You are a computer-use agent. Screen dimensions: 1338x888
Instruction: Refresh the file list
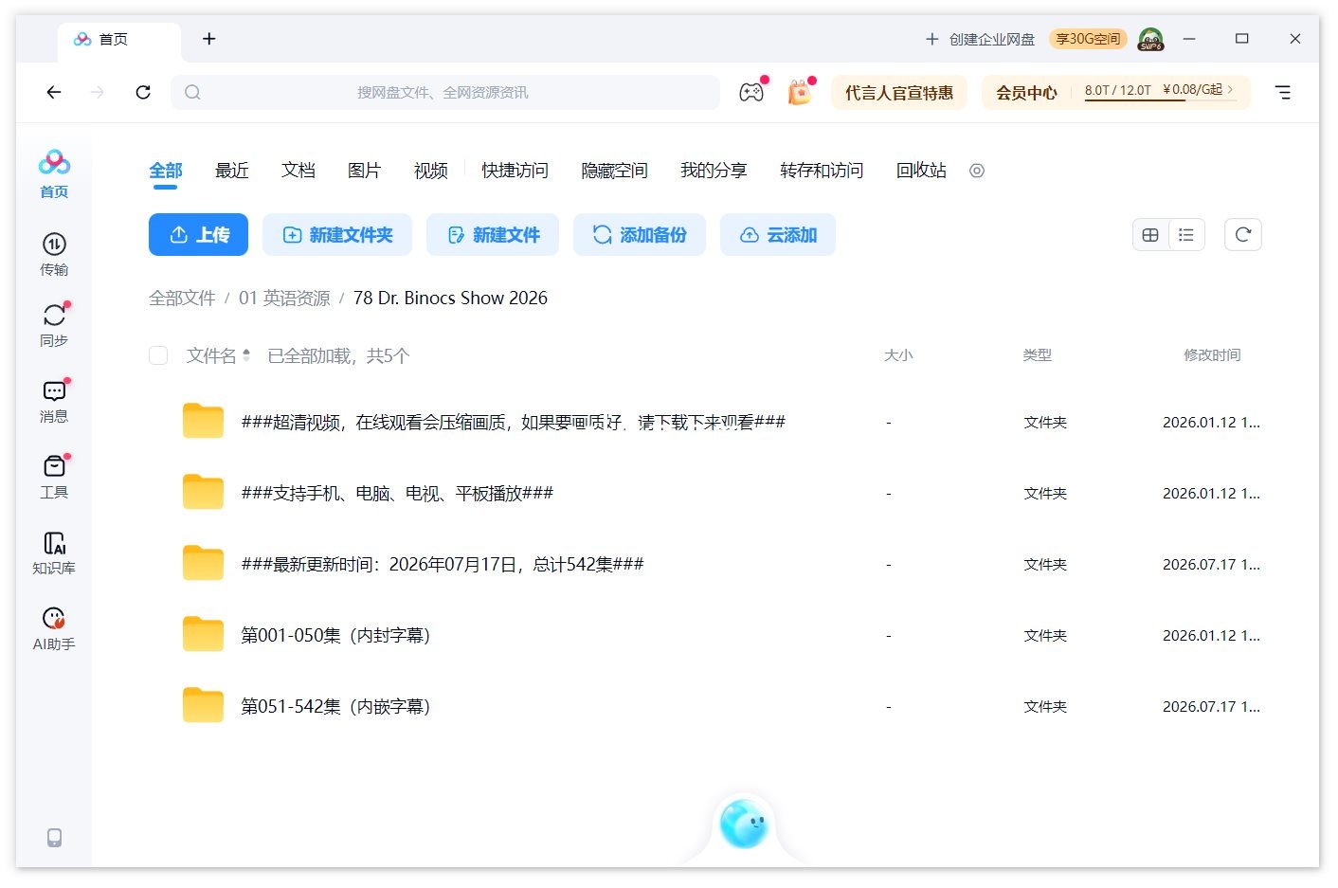(1243, 235)
